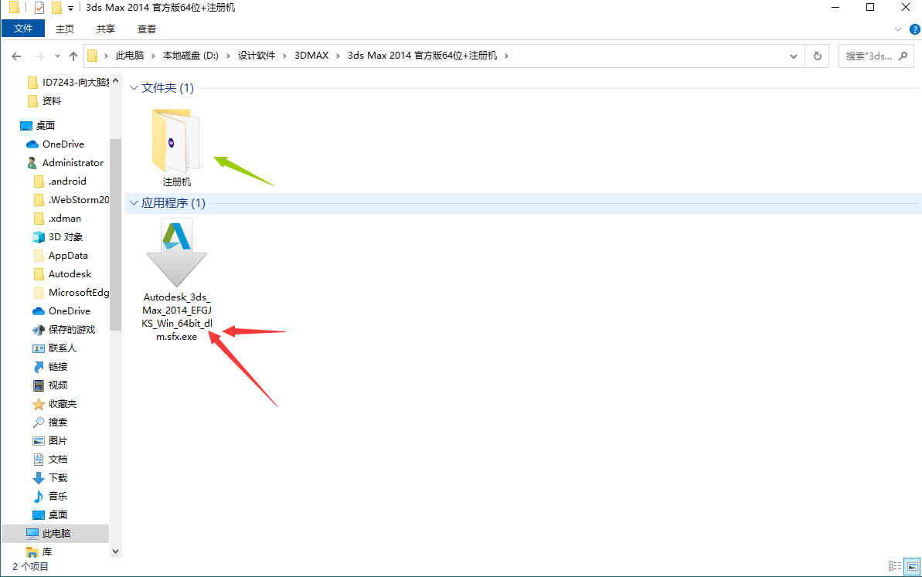922x577 pixels.
Task: Open 搜索 in navigation pane
Action: coord(50,423)
